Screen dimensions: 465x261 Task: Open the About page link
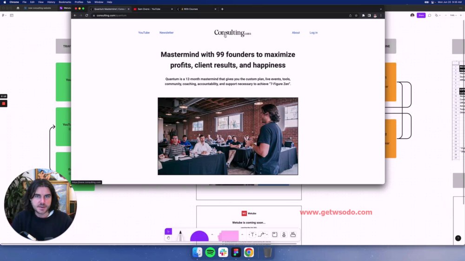(x=296, y=33)
